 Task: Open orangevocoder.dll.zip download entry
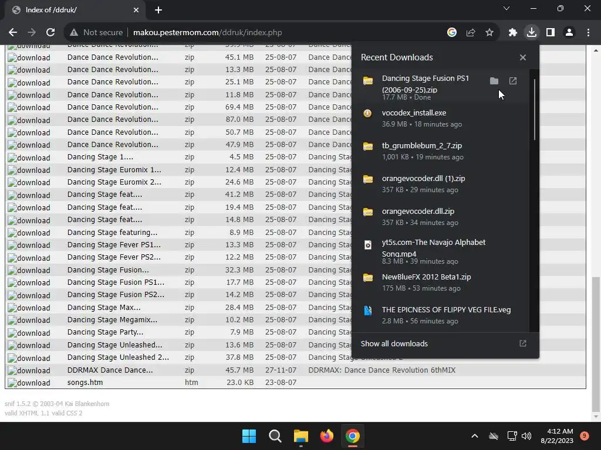pos(441,217)
